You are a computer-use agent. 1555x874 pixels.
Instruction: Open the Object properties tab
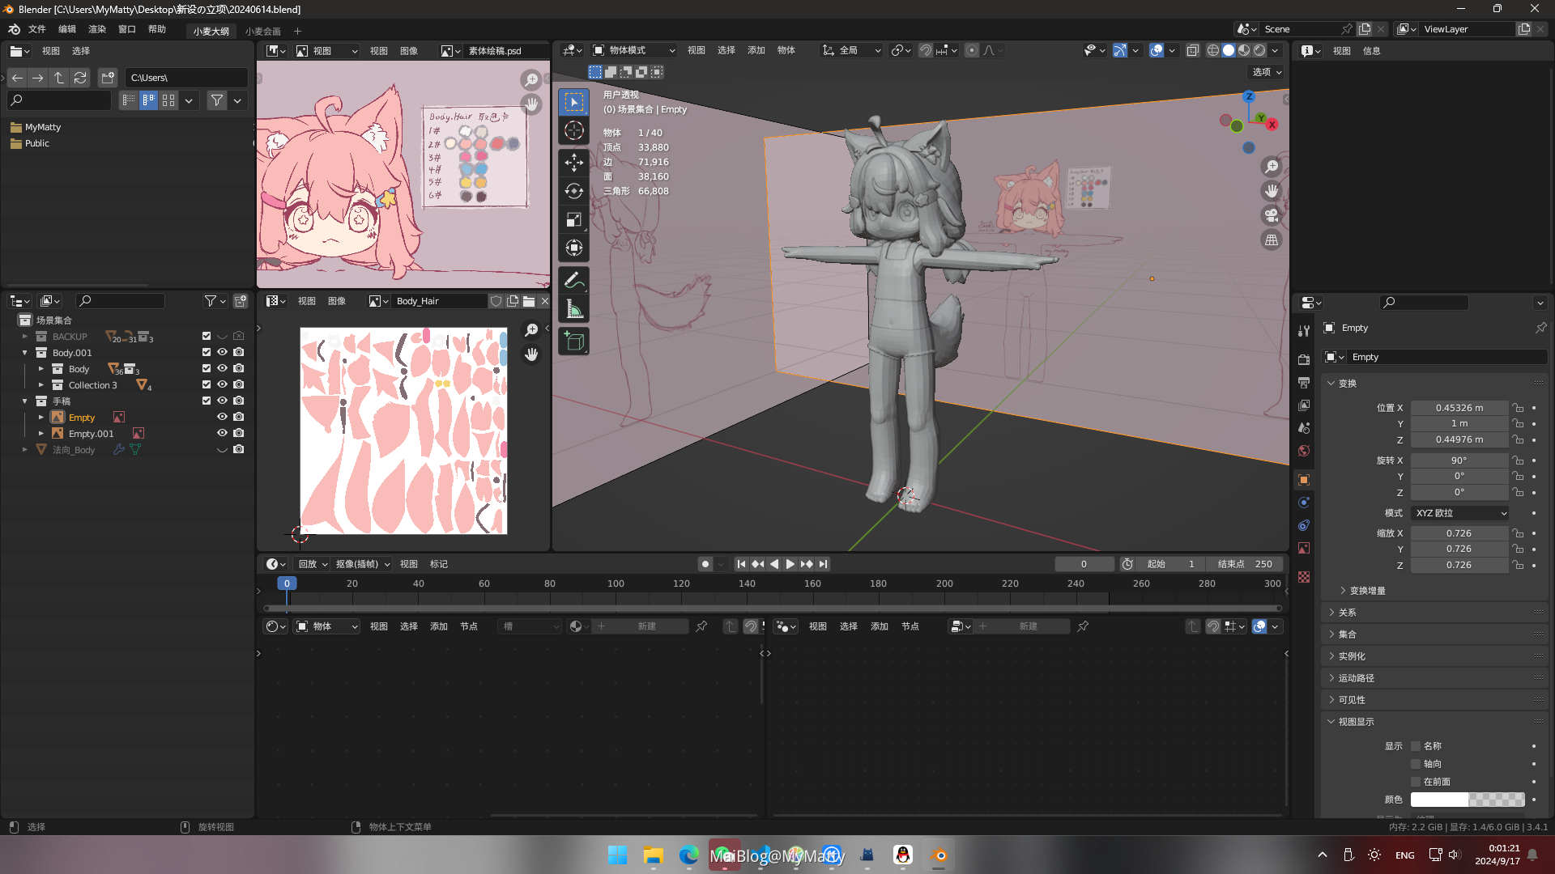1304,480
